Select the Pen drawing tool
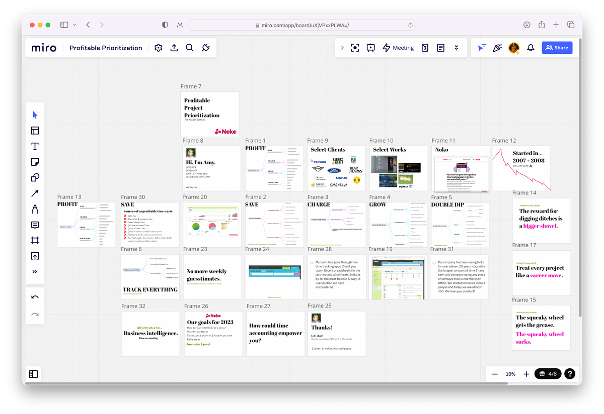Viewport: 604px width, 414px height. 35,209
